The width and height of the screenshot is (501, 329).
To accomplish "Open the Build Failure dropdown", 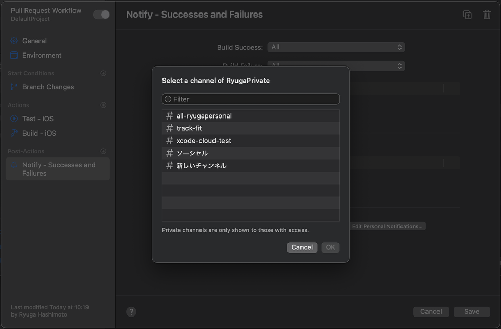I will [336, 66].
